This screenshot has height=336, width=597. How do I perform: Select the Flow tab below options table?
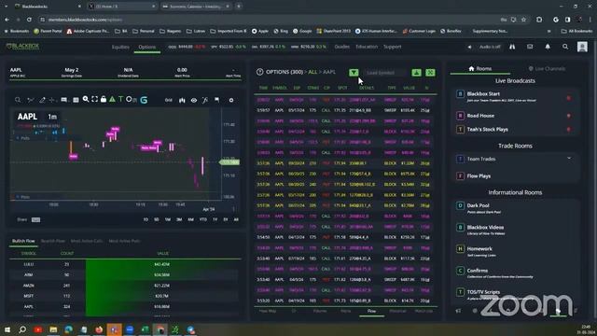click(x=371, y=311)
